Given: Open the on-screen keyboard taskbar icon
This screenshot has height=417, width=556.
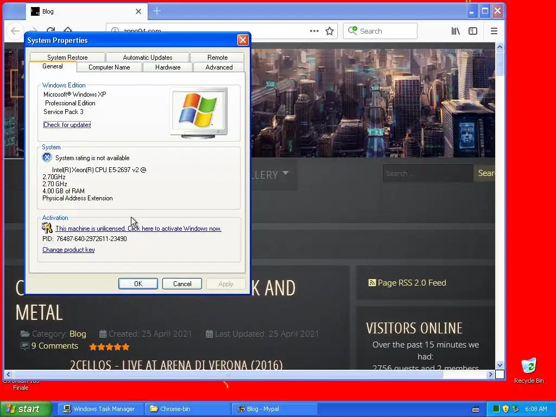Looking at the screenshot, I should [x=476, y=409].
